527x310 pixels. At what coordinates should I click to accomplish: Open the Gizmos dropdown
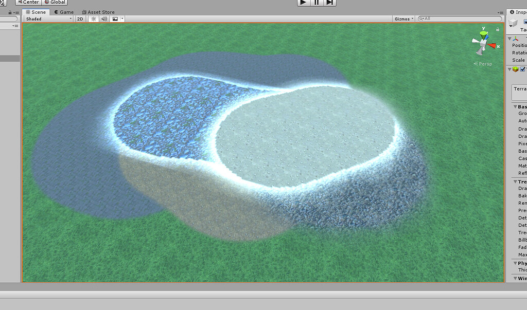click(403, 19)
